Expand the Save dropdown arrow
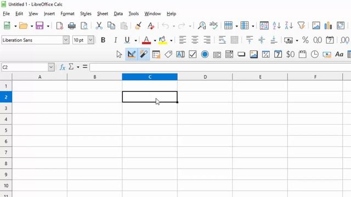 [48, 26]
